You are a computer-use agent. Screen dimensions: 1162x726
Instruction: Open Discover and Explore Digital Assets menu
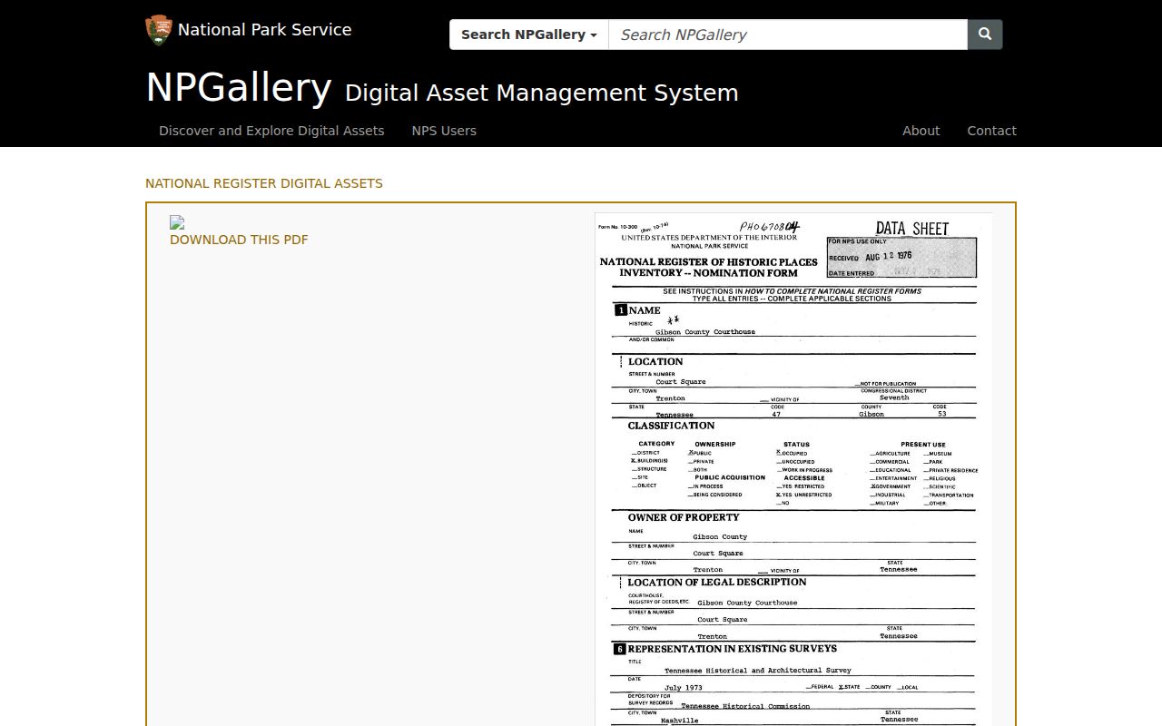click(271, 131)
